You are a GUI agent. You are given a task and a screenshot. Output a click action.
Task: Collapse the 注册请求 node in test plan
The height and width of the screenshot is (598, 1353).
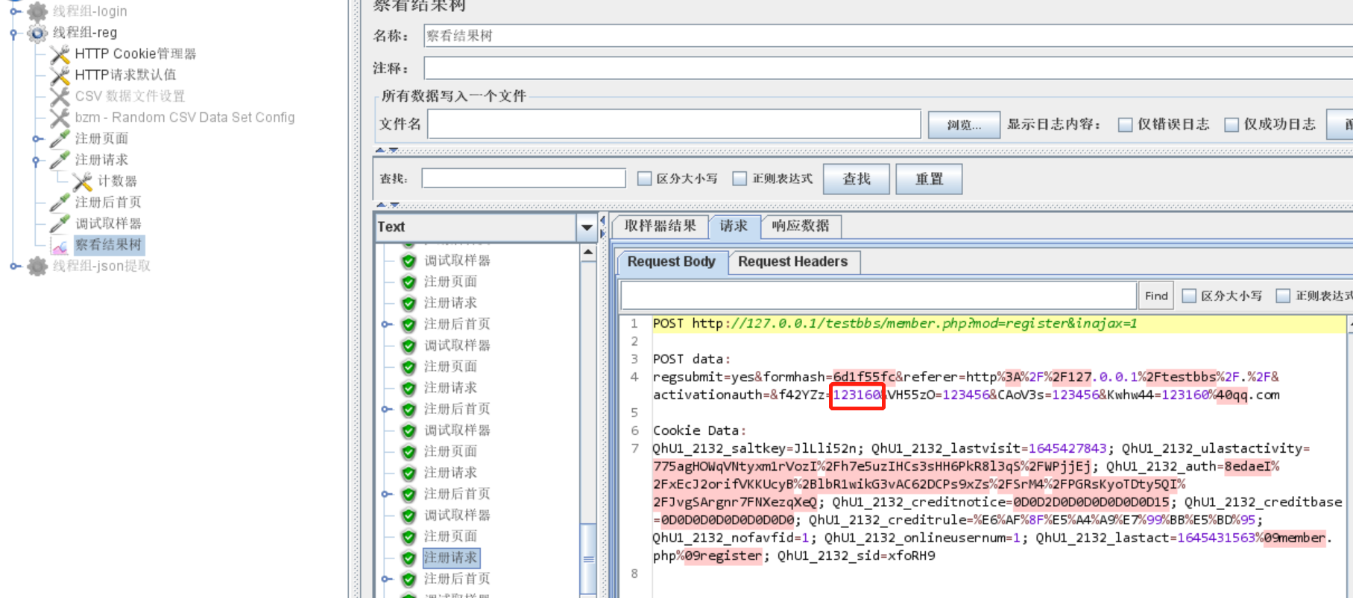tap(37, 160)
